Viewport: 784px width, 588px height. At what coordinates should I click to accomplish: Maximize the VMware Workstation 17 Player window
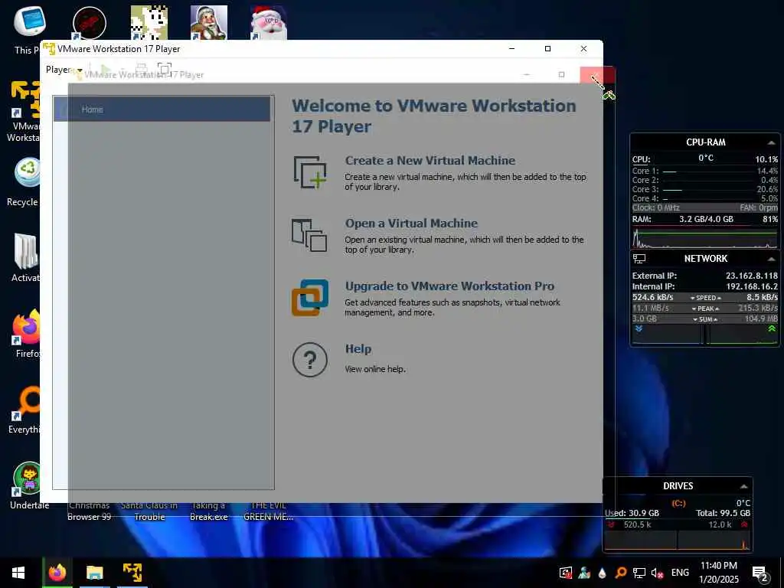547,48
